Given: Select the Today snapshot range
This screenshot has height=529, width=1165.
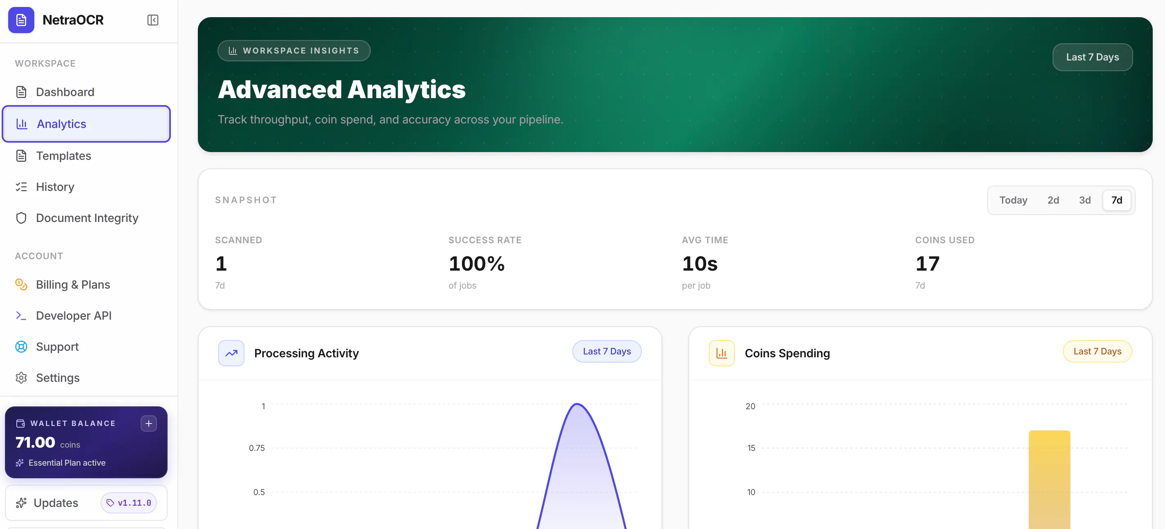Looking at the screenshot, I should click(1013, 200).
